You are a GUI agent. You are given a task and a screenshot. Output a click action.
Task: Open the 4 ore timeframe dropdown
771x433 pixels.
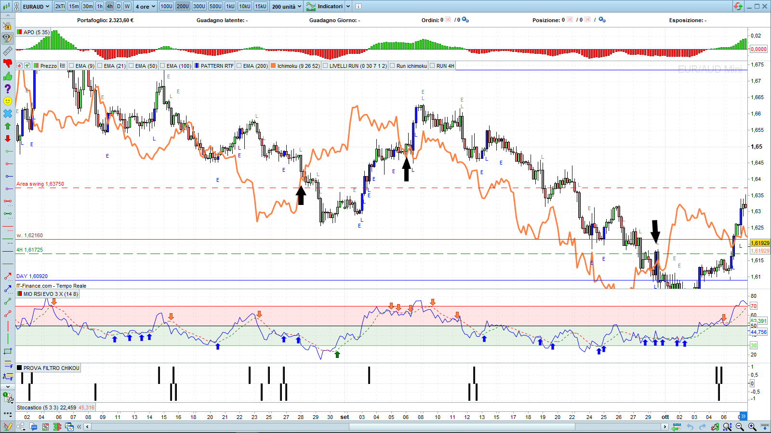point(146,7)
